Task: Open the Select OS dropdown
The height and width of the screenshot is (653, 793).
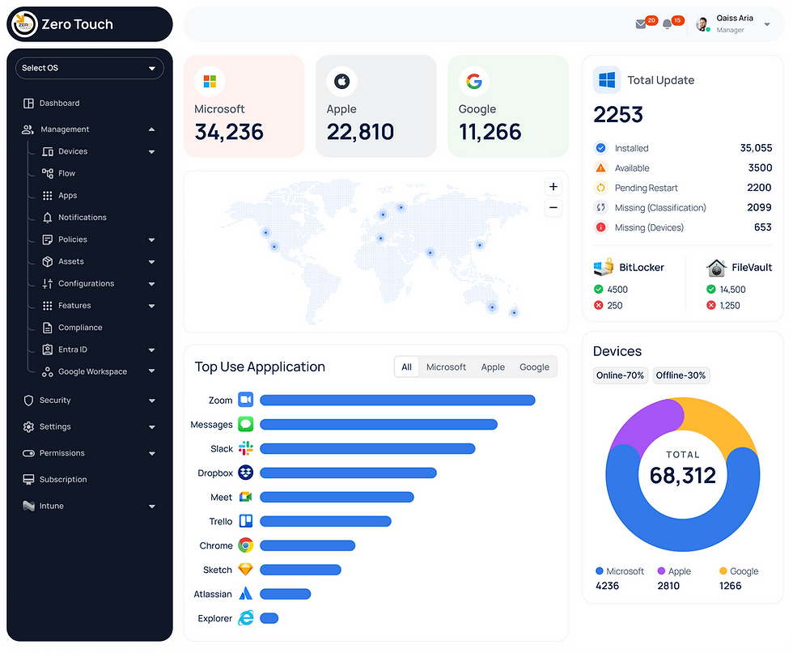Action: (90, 68)
